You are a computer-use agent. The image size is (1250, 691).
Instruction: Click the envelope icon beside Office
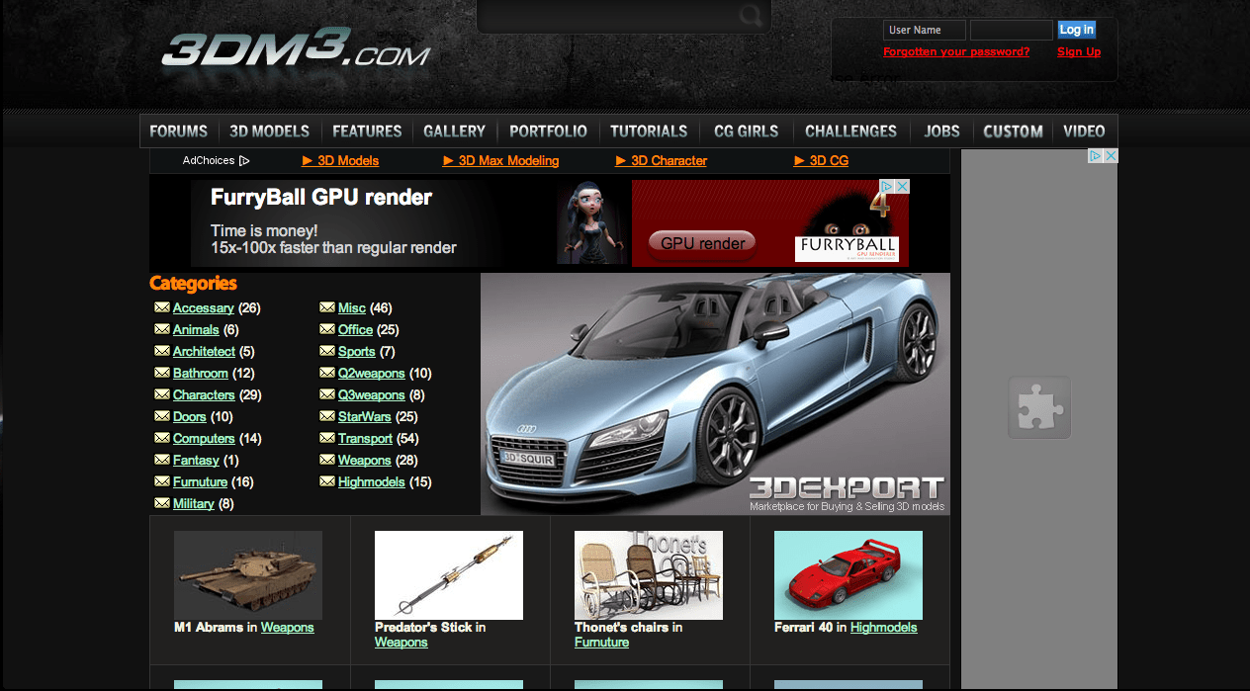pos(327,329)
